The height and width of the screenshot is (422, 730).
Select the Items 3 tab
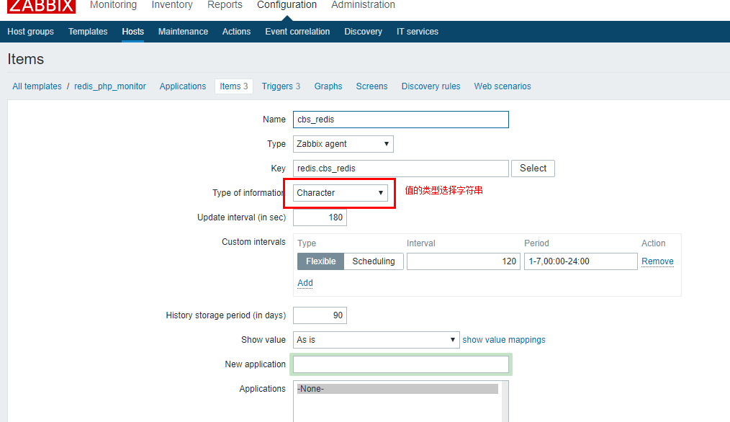point(234,86)
